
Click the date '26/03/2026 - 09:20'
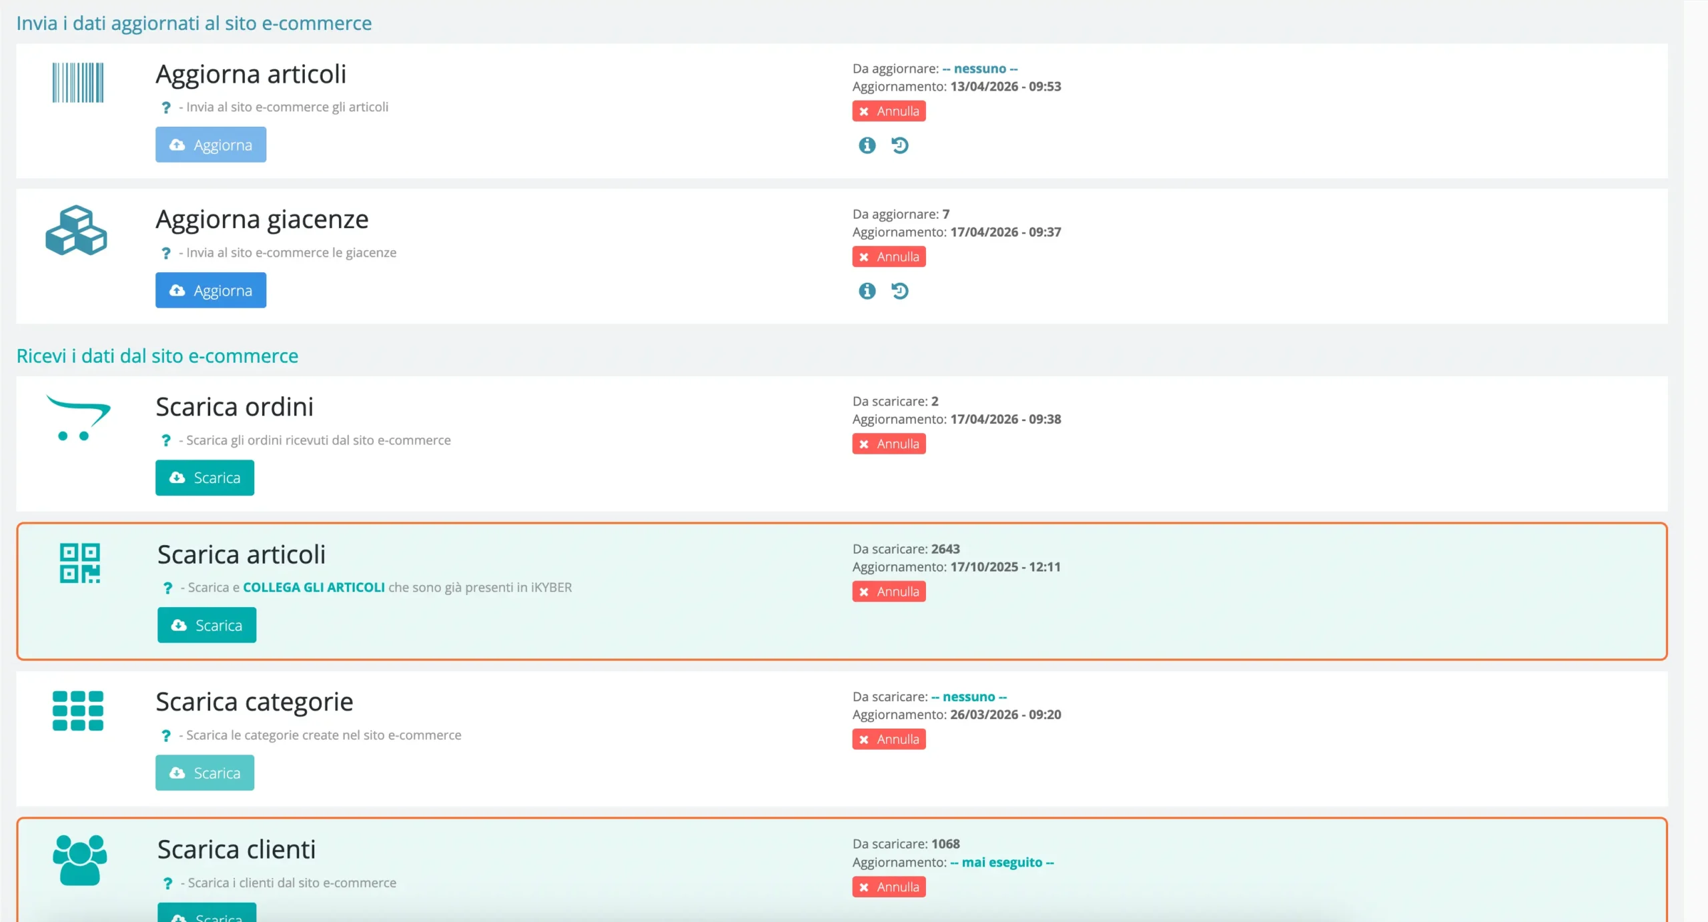coord(1005,715)
